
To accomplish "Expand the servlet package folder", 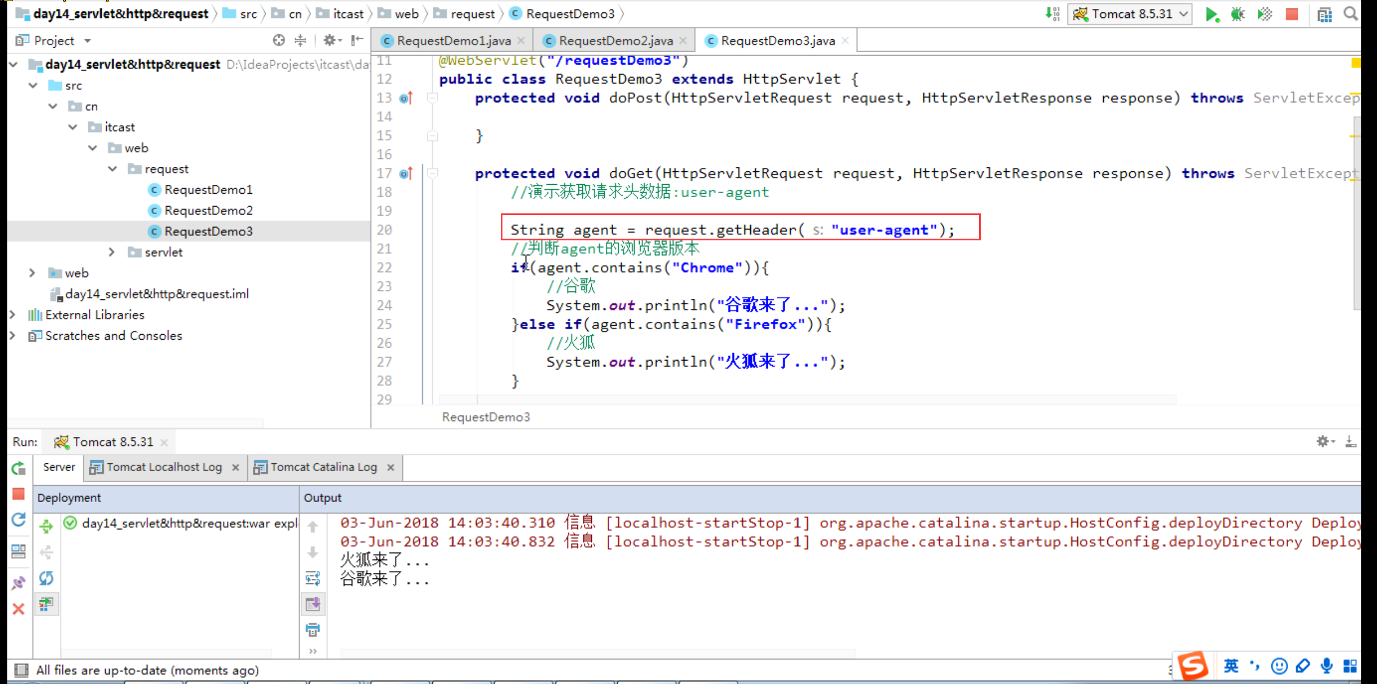I will pyautogui.click(x=112, y=252).
